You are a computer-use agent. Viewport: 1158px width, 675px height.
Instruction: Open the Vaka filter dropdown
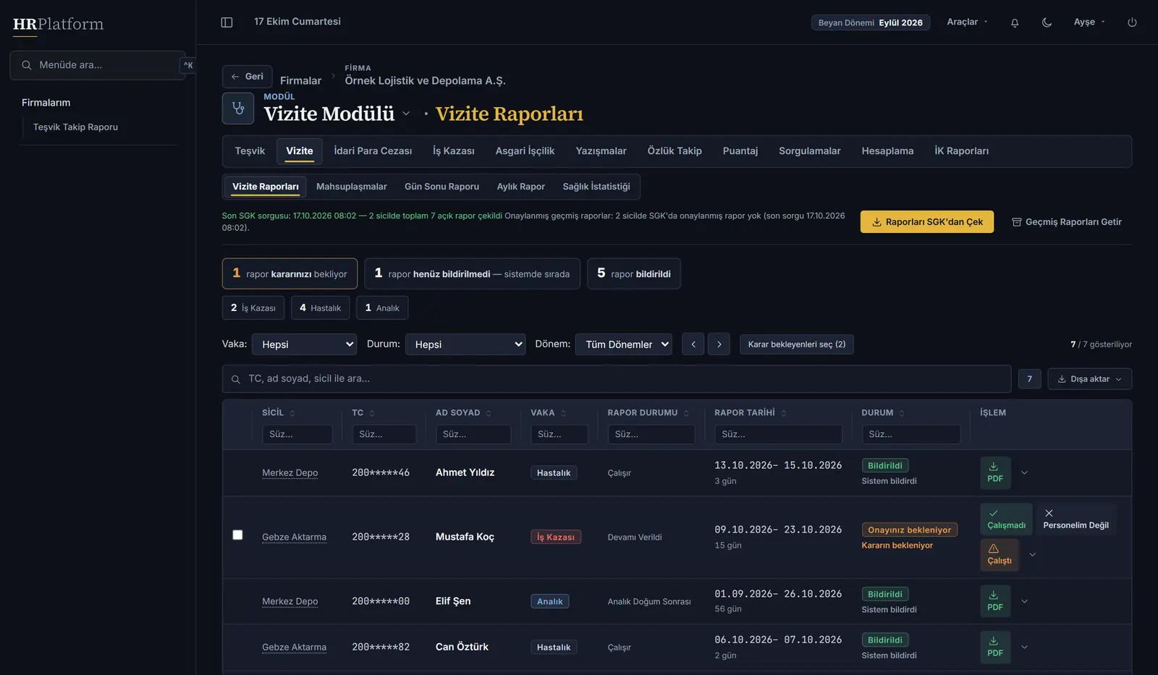305,344
